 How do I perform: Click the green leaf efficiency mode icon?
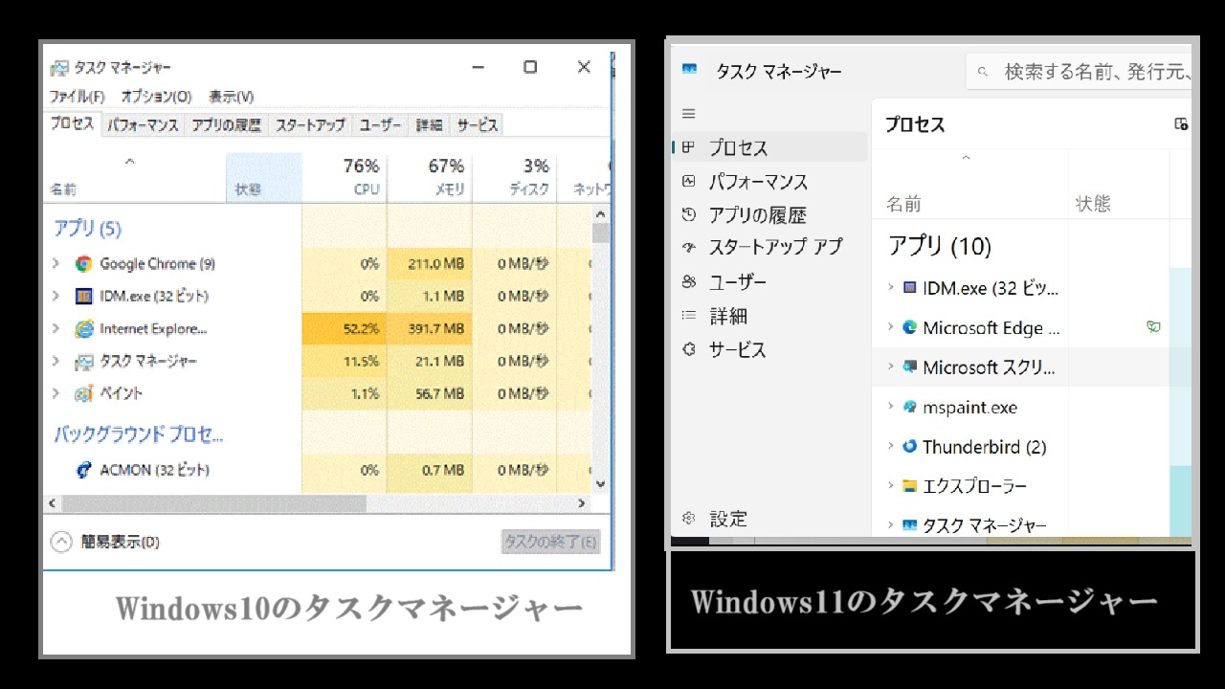[x=1153, y=327]
